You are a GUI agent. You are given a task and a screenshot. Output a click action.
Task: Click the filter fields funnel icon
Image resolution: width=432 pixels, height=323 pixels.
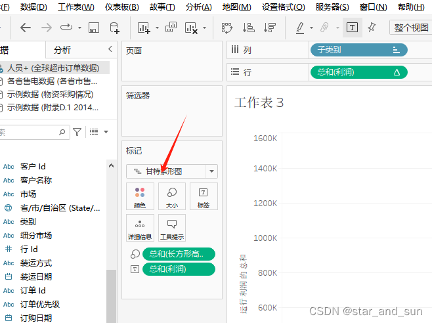click(77, 133)
